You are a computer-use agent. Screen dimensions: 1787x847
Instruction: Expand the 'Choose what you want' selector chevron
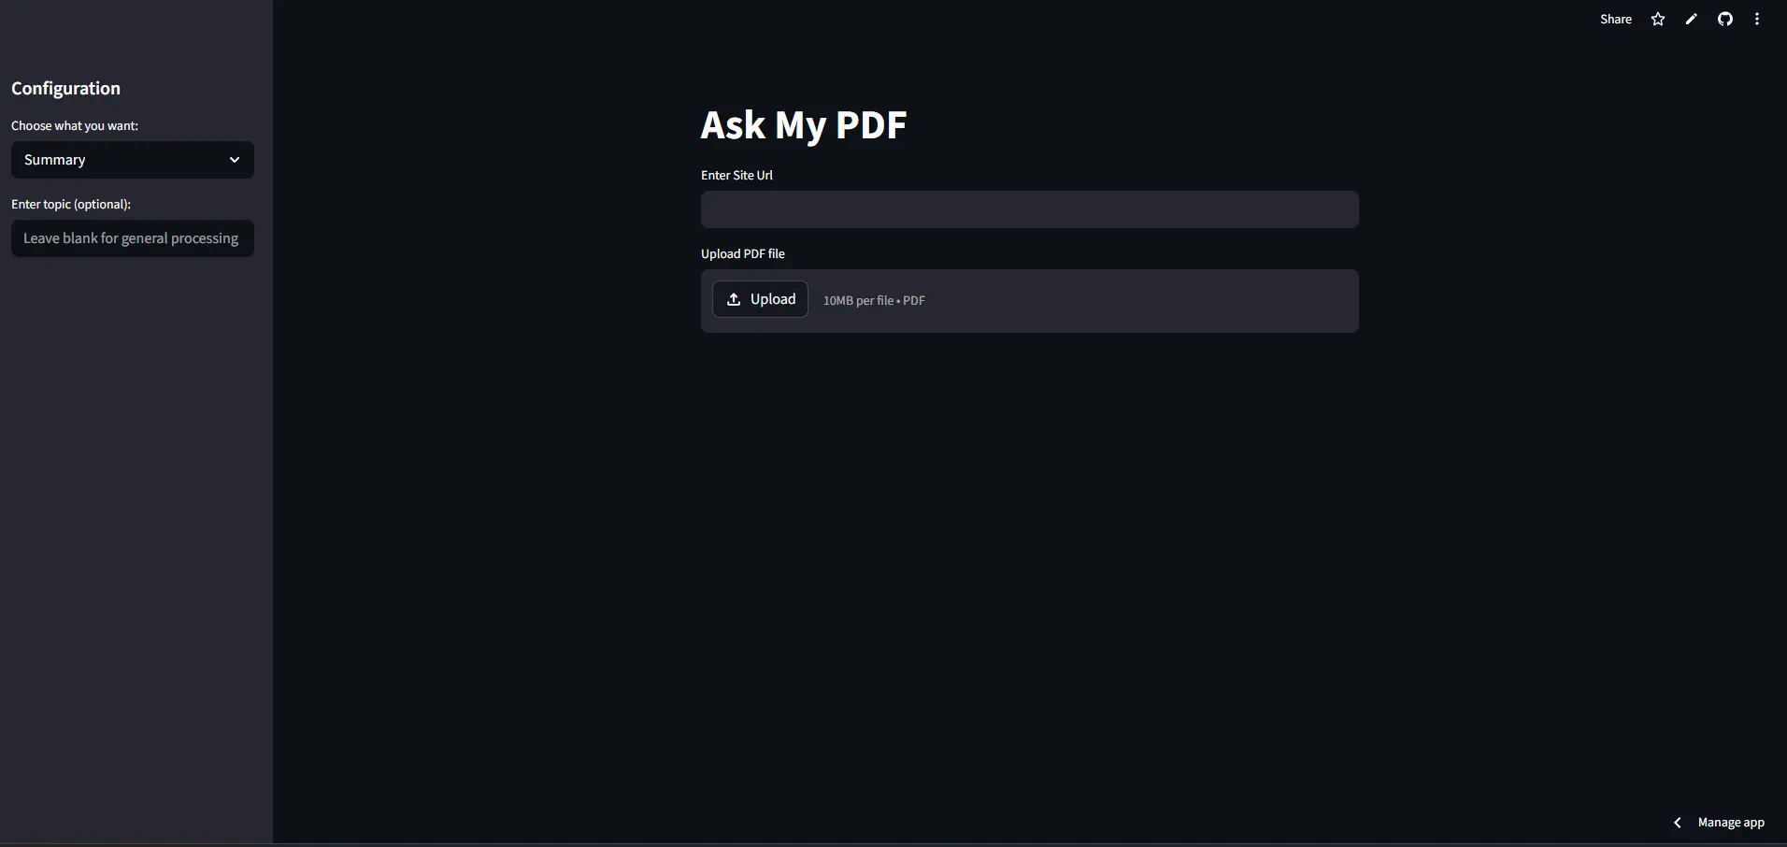[234, 160]
